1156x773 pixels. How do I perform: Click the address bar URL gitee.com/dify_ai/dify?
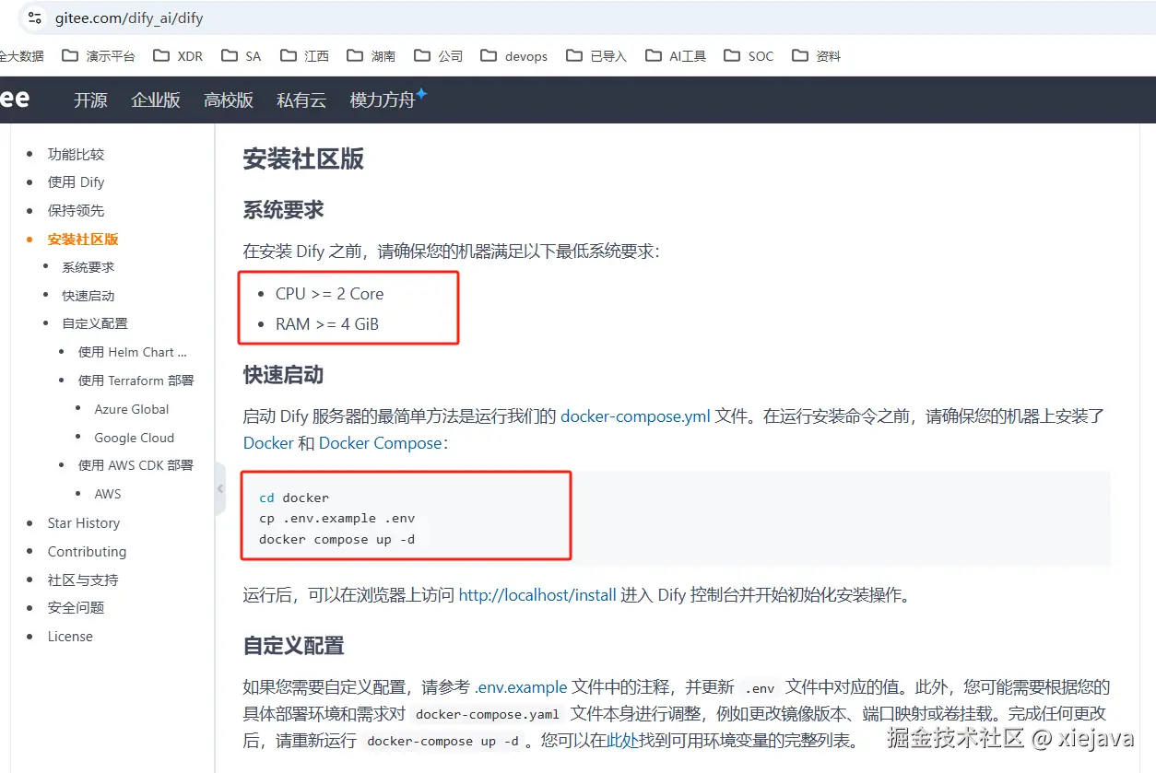click(x=129, y=18)
